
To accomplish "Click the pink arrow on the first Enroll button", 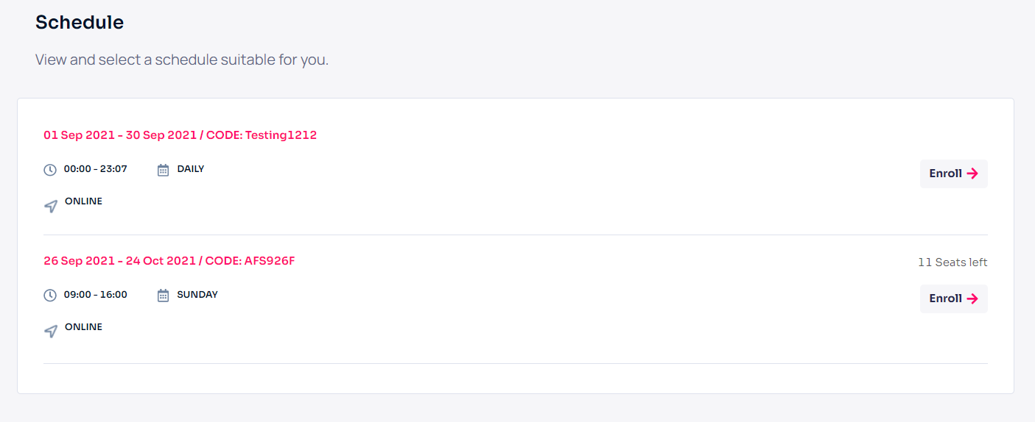I will tap(972, 174).
